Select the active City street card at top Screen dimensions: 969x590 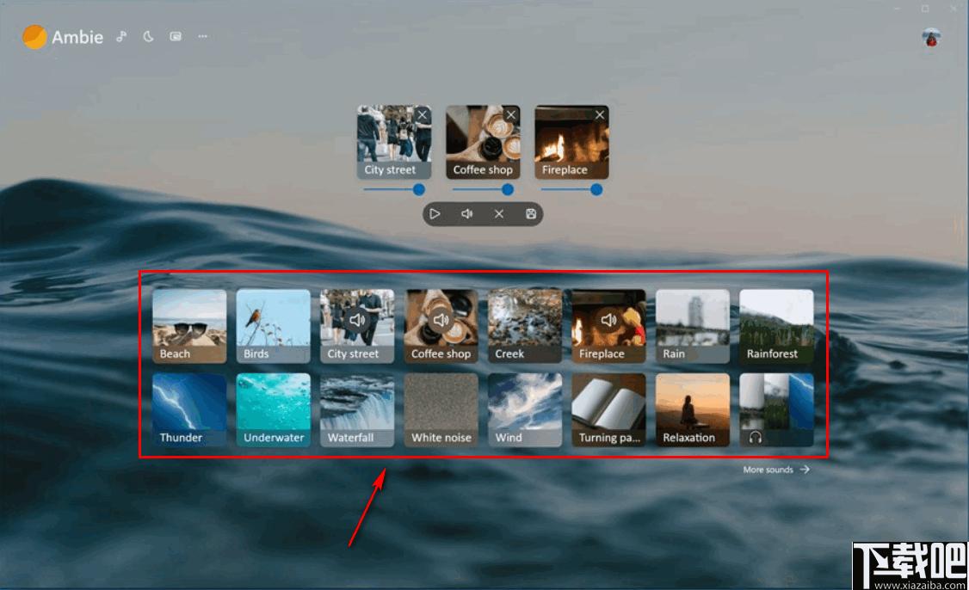tap(394, 142)
